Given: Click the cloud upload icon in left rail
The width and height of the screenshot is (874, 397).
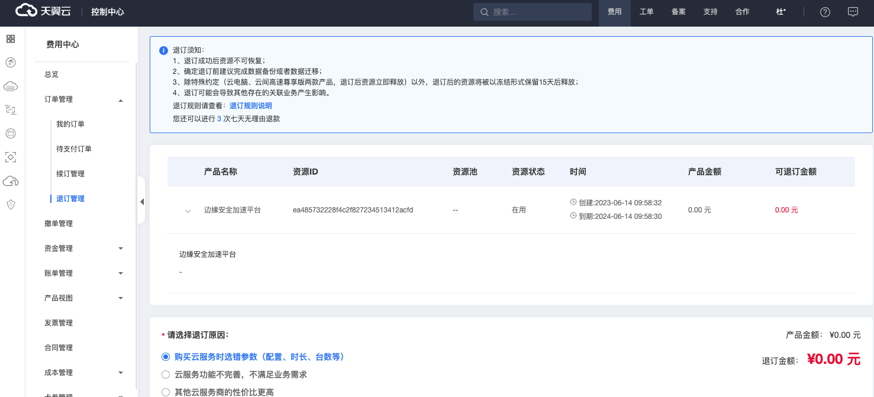Looking at the screenshot, I should (x=11, y=181).
